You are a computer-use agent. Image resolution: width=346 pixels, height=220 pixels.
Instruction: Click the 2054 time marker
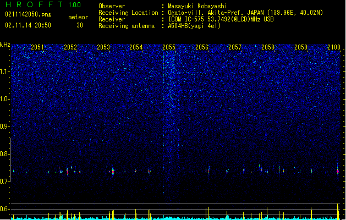136,47
